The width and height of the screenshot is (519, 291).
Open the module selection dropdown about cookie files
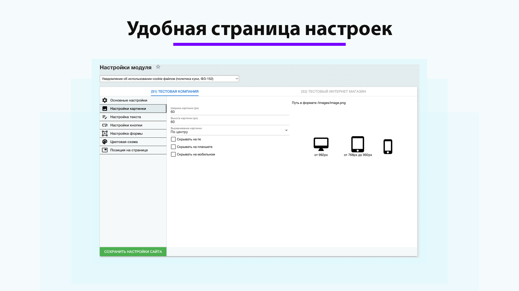169,78
